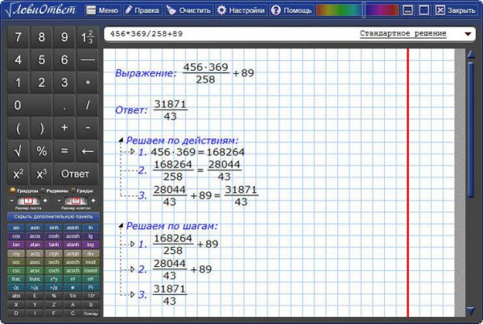The width and height of the screenshot is (483, 324).
Task: Select the Грады angle mode
Action: [x=82, y=191]
